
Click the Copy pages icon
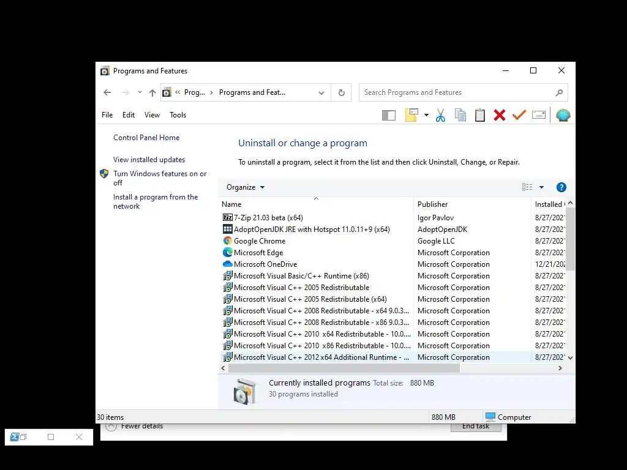click(460, 115)
